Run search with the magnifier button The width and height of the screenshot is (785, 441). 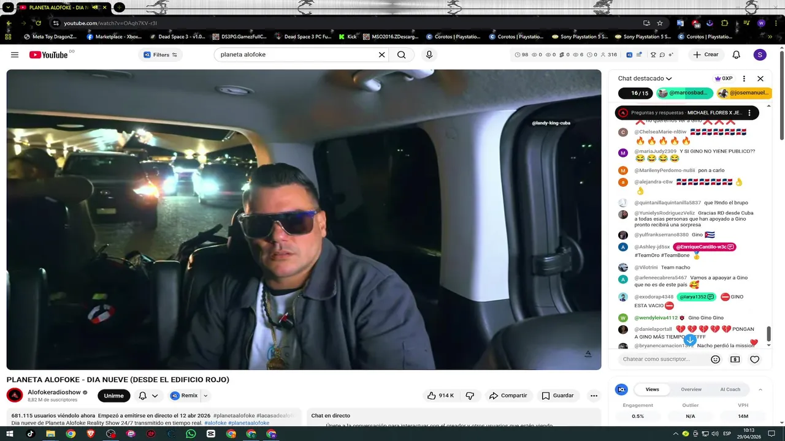tap(401, 55)
